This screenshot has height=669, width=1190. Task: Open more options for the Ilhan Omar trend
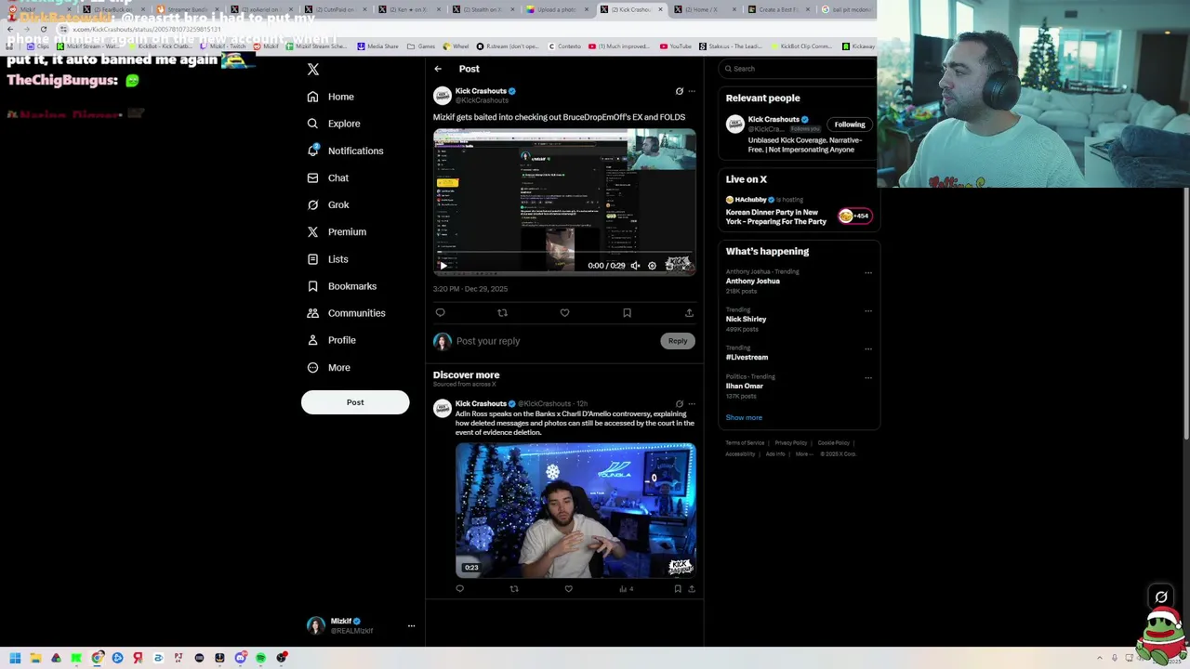click(868, 378)
